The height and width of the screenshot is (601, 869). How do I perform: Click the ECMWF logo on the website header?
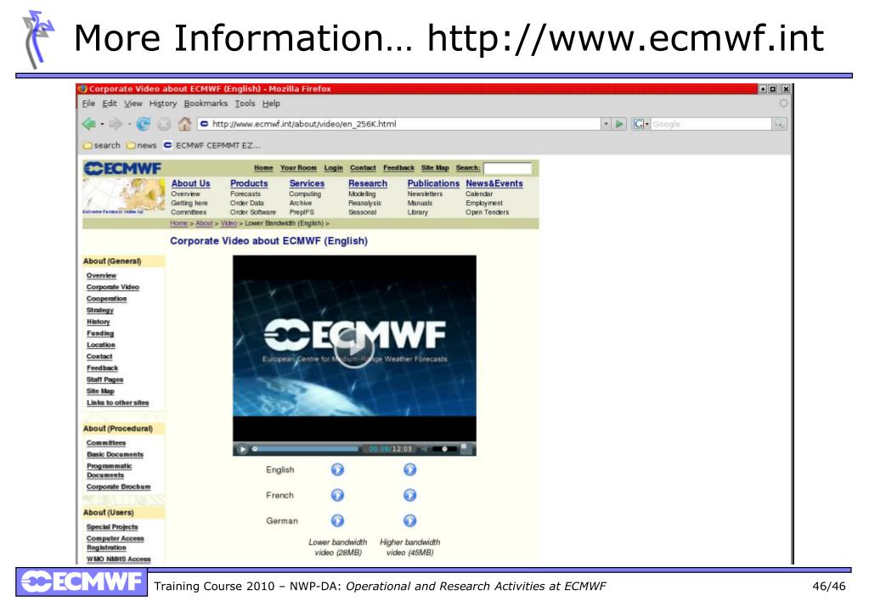tap(122, 168)
